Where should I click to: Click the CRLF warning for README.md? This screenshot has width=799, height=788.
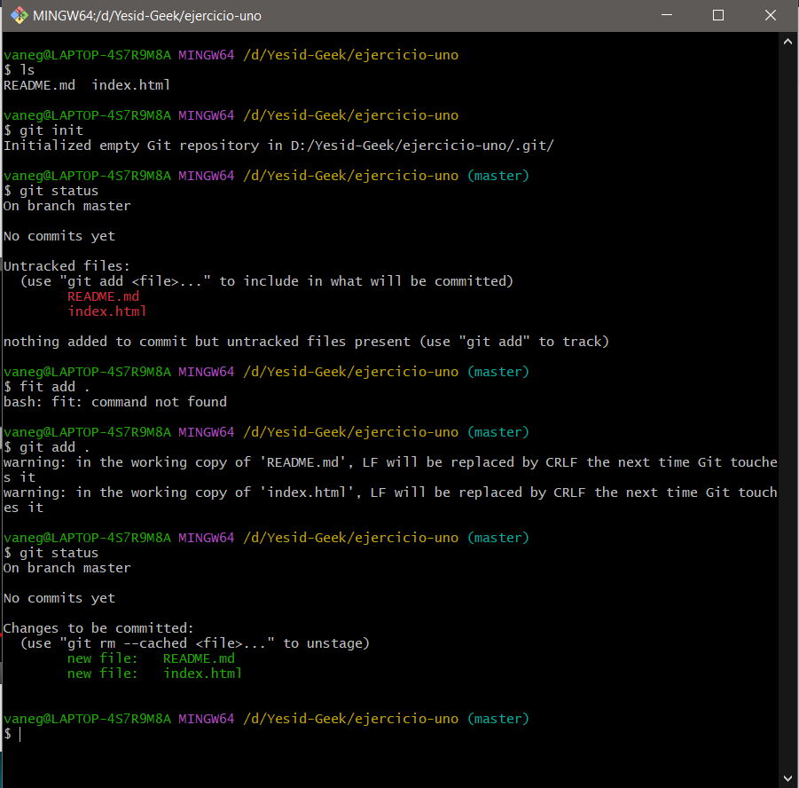390,461
